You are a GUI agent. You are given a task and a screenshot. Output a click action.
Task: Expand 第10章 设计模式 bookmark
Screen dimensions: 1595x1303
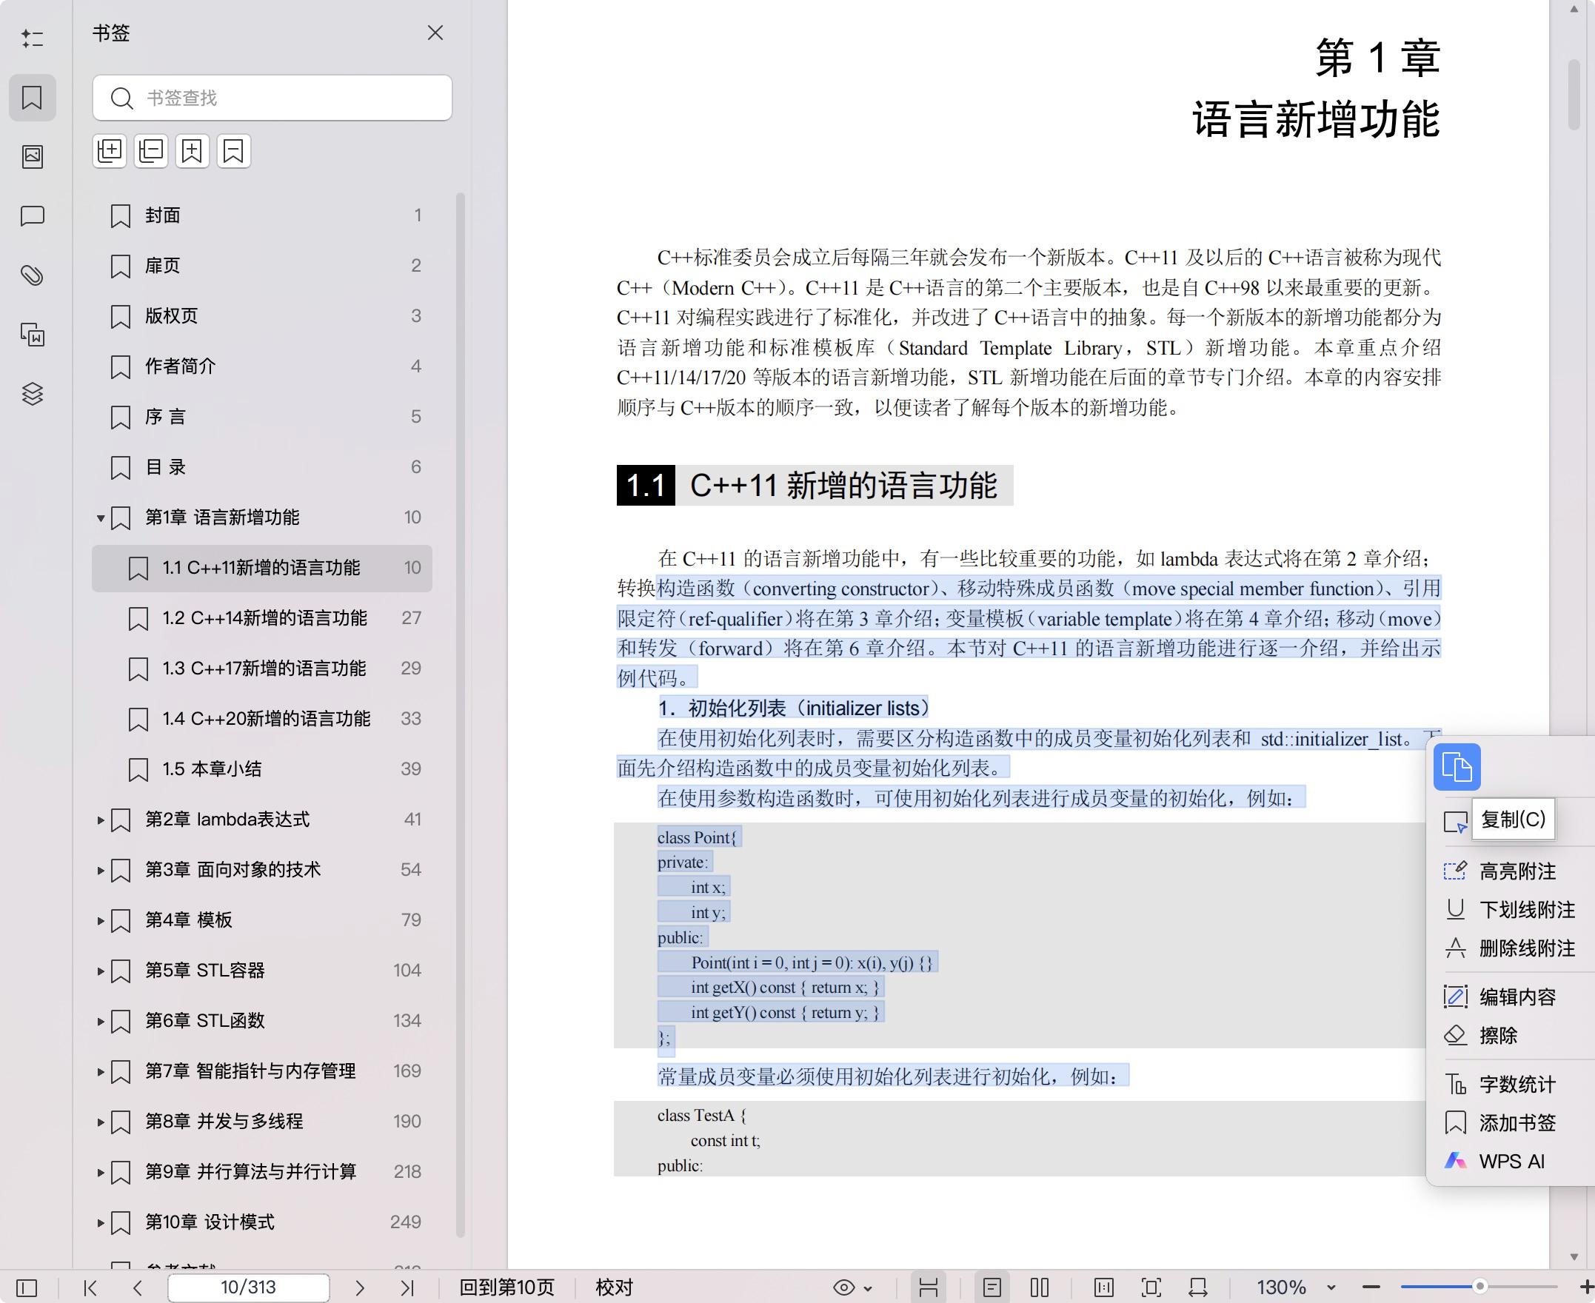(100, 1223)
